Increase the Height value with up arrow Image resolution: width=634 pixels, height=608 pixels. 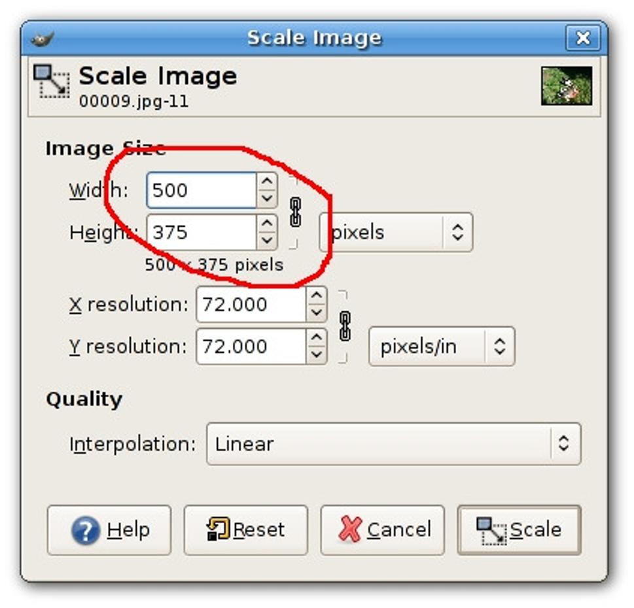tap(267, 224)
